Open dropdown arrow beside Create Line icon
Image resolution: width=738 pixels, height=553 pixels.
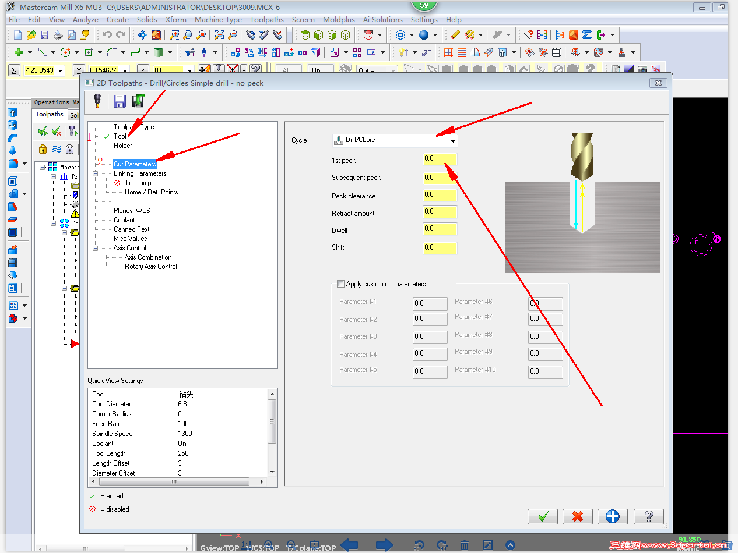click(53, 52)
